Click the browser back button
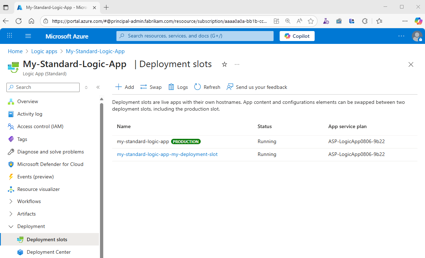 (6, 21)
